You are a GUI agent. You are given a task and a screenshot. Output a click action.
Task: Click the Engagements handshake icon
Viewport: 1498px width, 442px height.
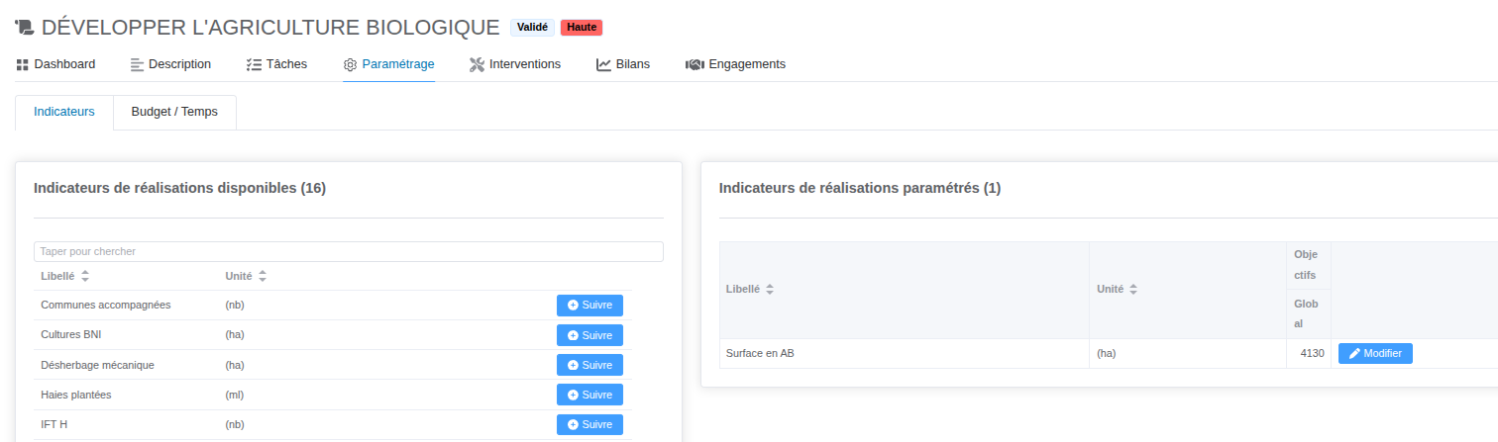point(695,64)
